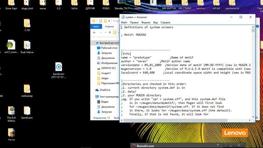Select Блэк Харт desktop folder
Image resolution: width=263 pixels, height=148 pixels.
[x=11, y=5]
